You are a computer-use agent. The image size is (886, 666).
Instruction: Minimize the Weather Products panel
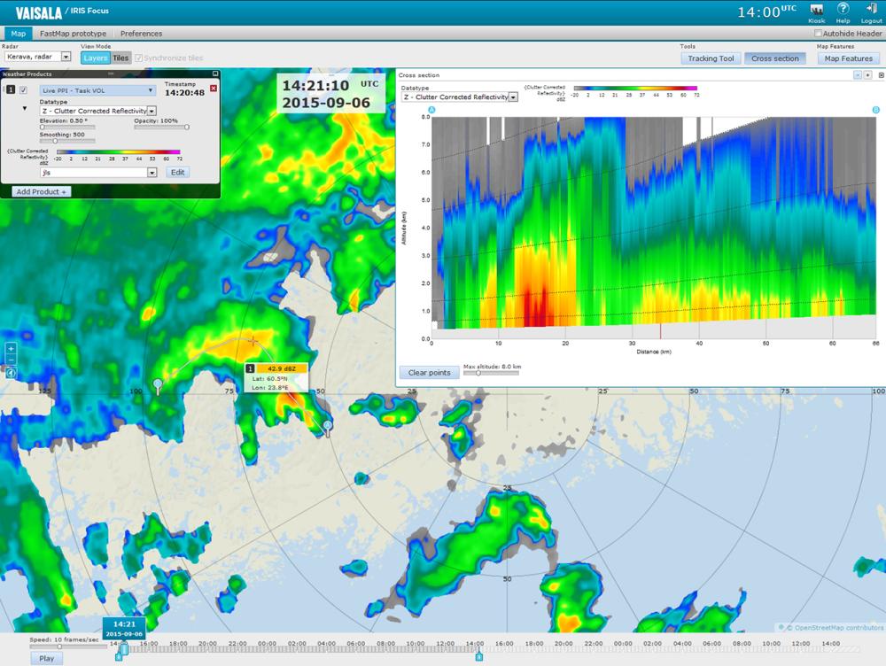(215, 74)
